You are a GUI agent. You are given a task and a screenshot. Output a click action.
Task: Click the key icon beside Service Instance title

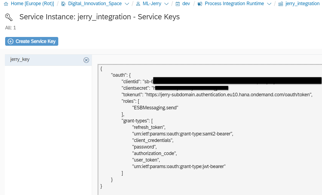click(9, 17)
